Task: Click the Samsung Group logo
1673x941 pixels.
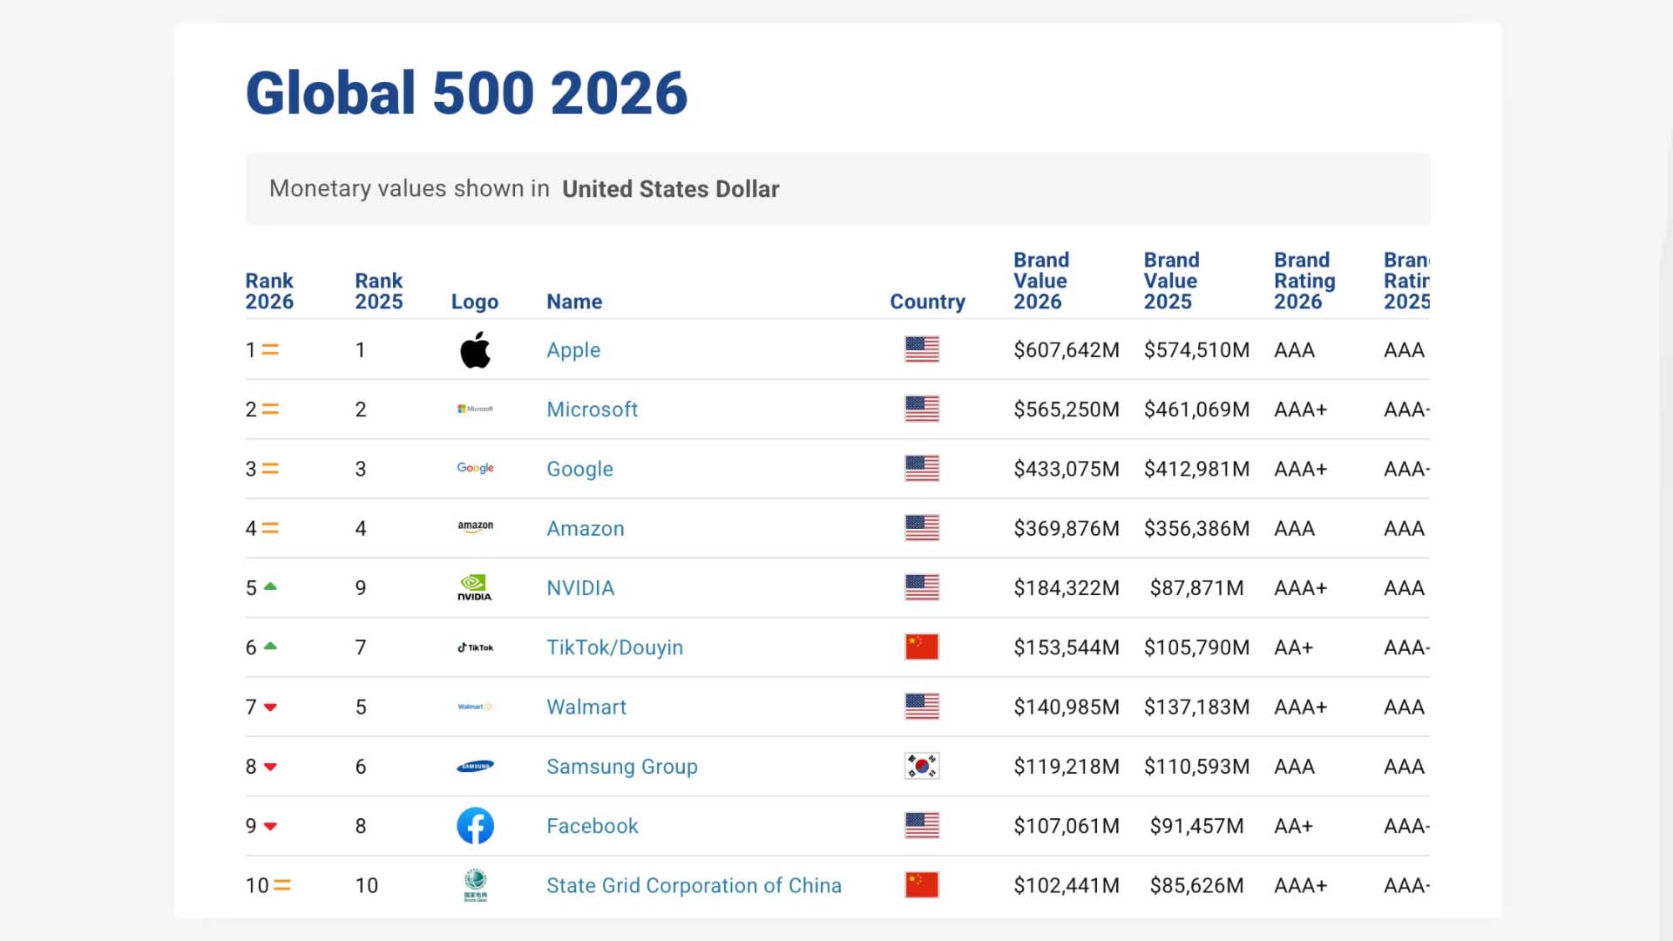Action: 475,767
